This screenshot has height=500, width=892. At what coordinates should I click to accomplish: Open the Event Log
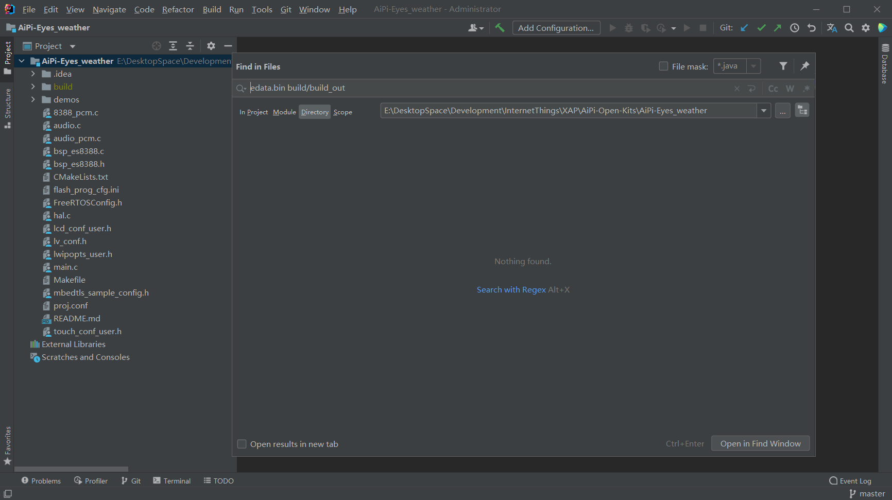850,480
